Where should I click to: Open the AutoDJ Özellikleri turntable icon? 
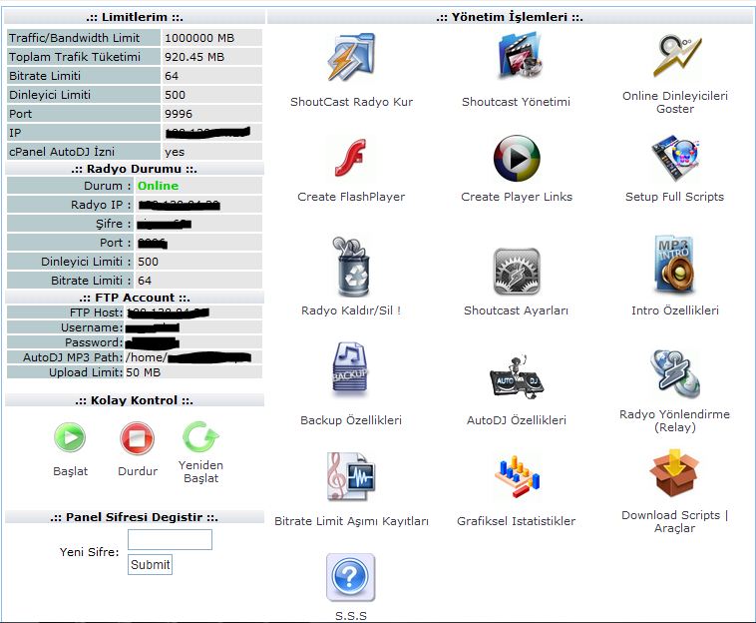pyautogui.click(x=517, y=376)
